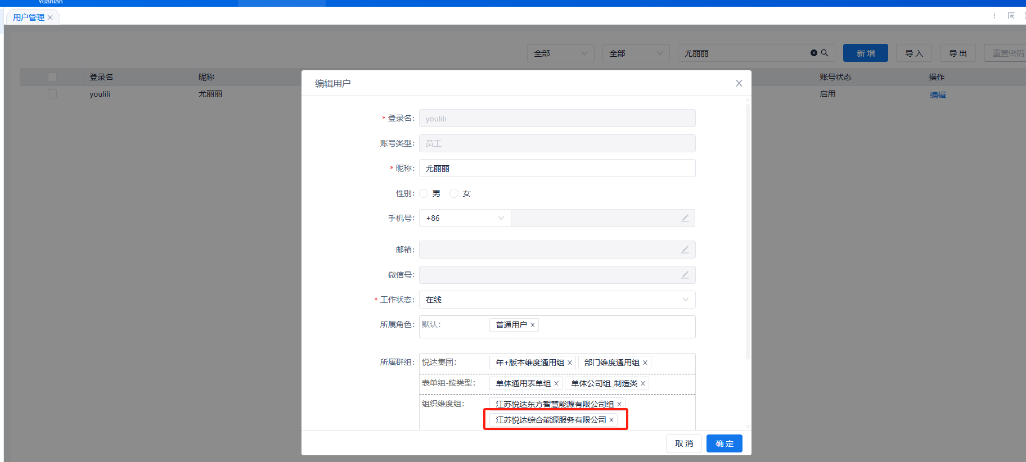Switch to the 用户管理 tab
The image size is (1026, 462).
pos(29,17)
